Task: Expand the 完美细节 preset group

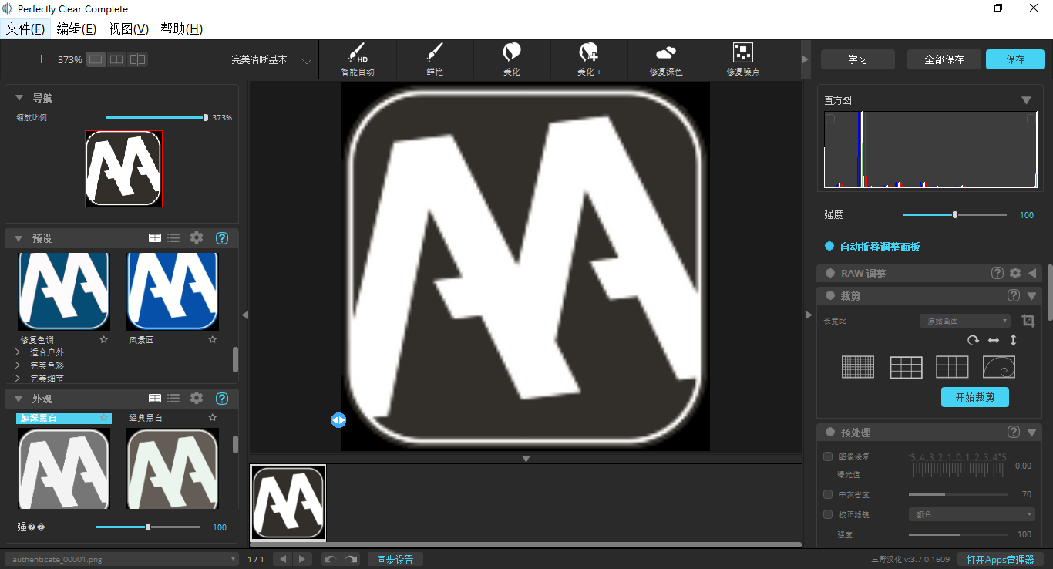Action: (18, 379)
